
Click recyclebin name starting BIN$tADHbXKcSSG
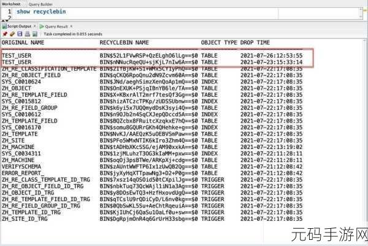pyautogui.click(x=148, y=147)
